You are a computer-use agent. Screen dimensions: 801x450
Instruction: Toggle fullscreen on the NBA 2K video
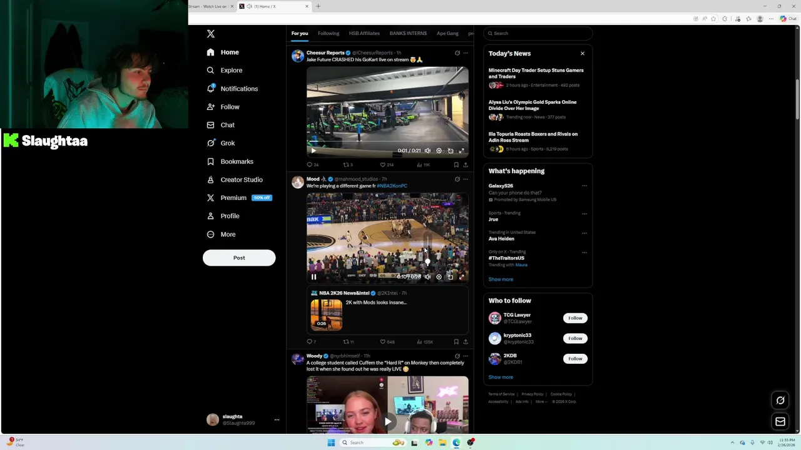pos(462,277)
